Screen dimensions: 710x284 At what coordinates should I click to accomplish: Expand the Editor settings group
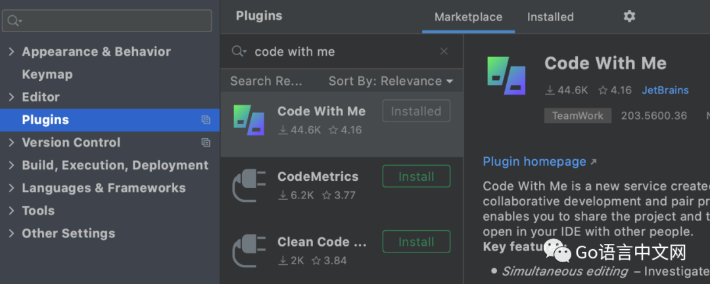click(x=11, y=97)
